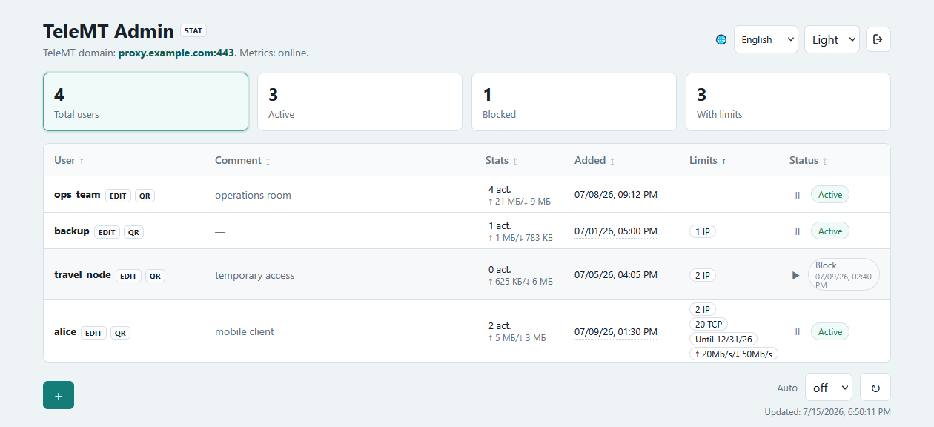Sort table by Comment column
Image resolution: width=934 pixels, height=427 pixels.
point(242,160)
